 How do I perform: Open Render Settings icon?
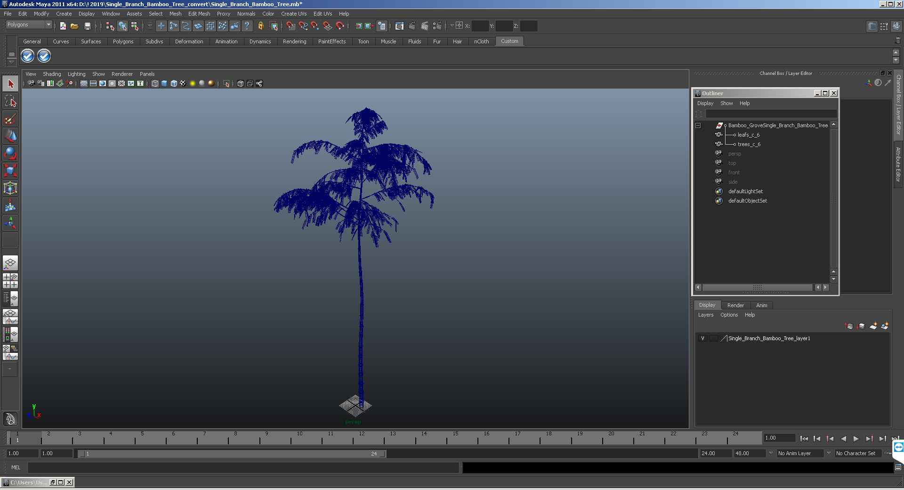click(x=437, y=26)
